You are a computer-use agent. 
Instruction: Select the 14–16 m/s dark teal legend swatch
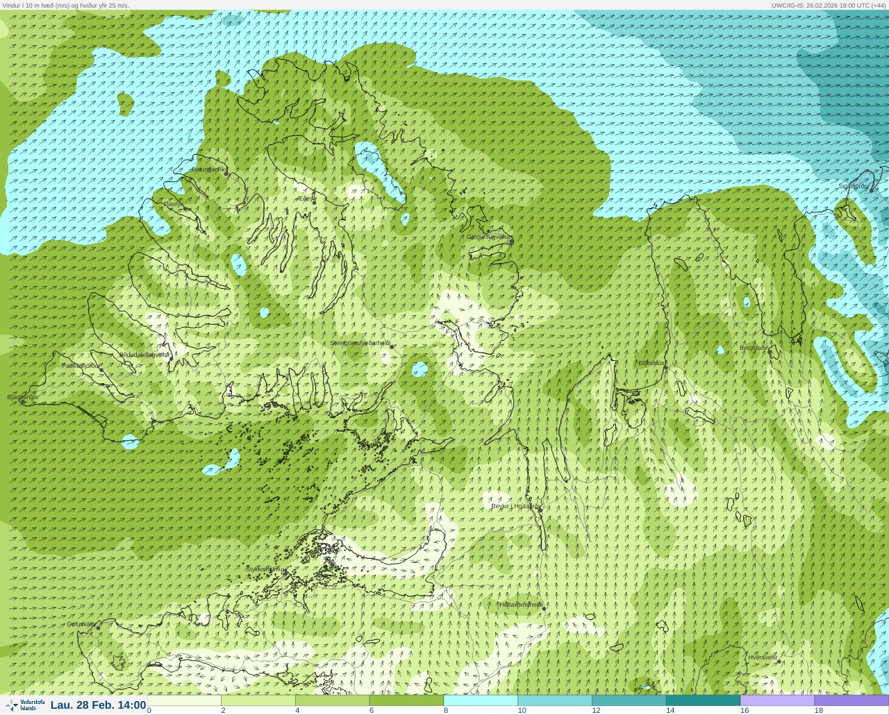[703, 700]
